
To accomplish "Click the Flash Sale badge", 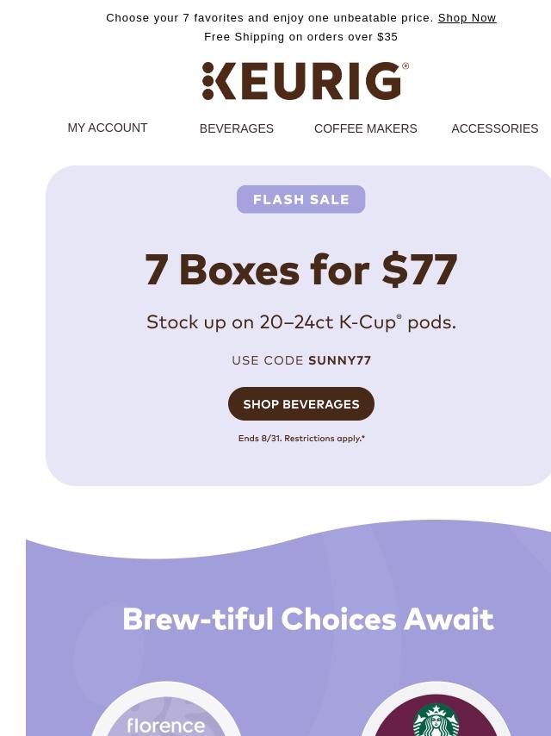I will point(301,199).
